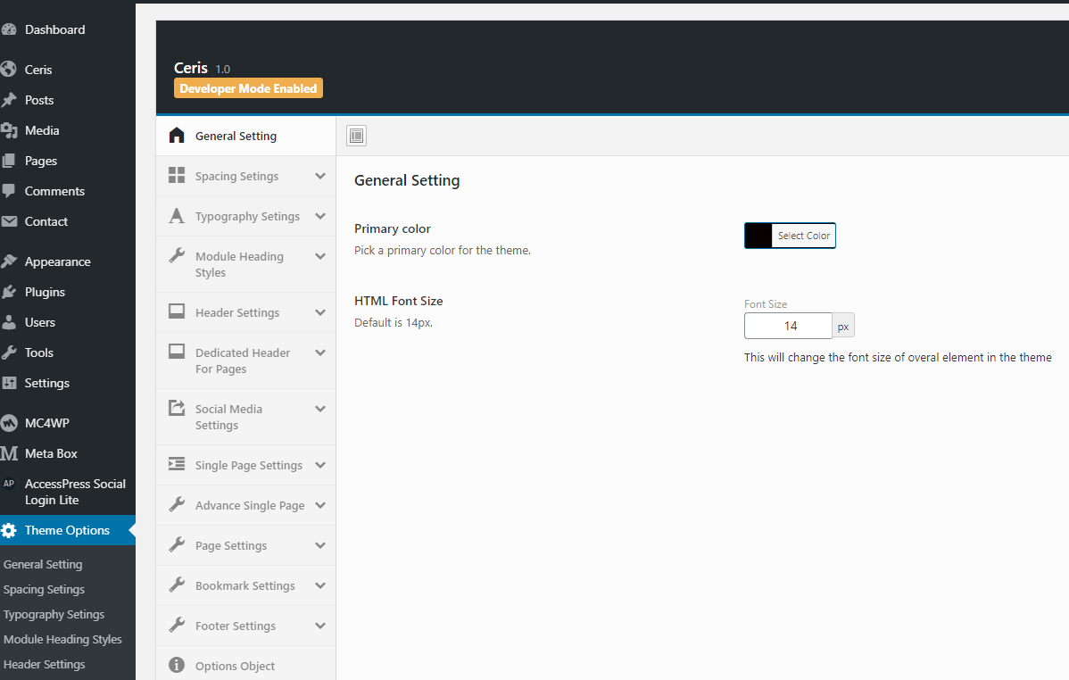The height and width of the screenshot is (680, 1069).
Task: Click the Ceris globe icon in sidebar
Action: point(9,70)
